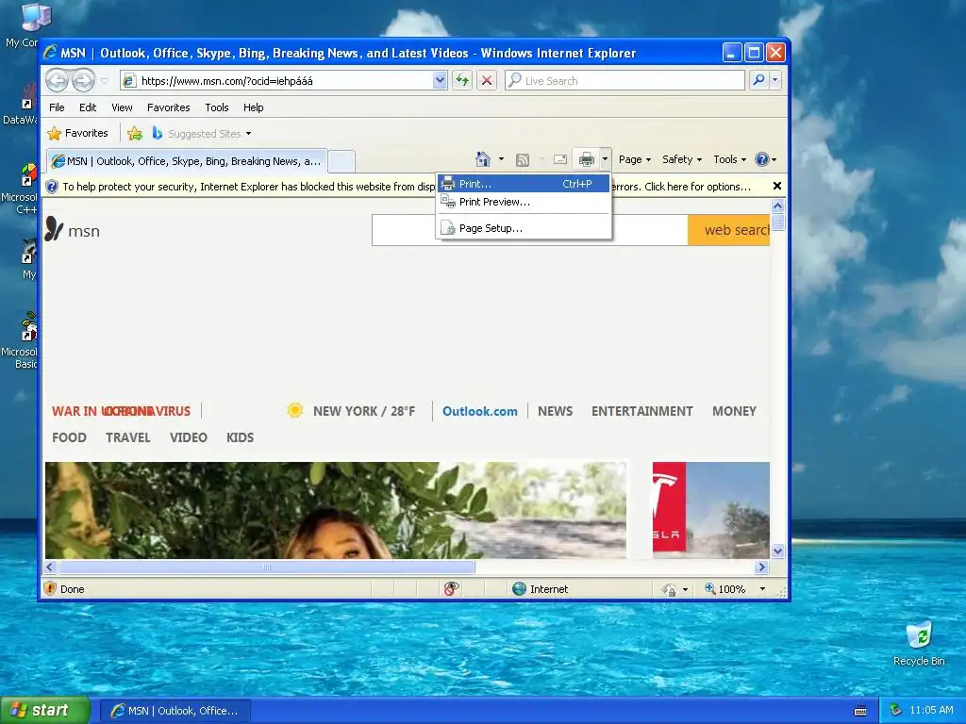
Task: Click the MSN taskbar window button
Action: (175, 711)
